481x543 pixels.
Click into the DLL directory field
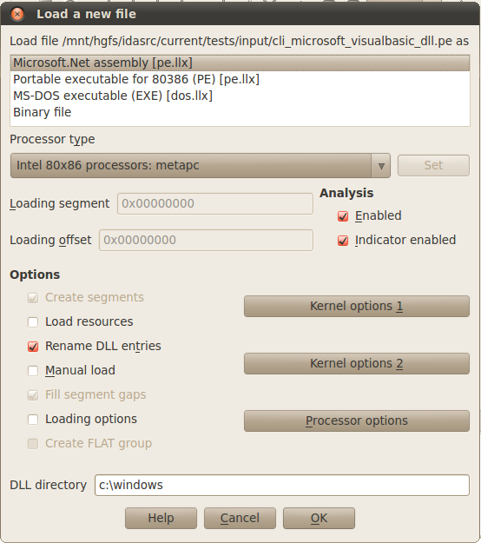pos(282,485)
